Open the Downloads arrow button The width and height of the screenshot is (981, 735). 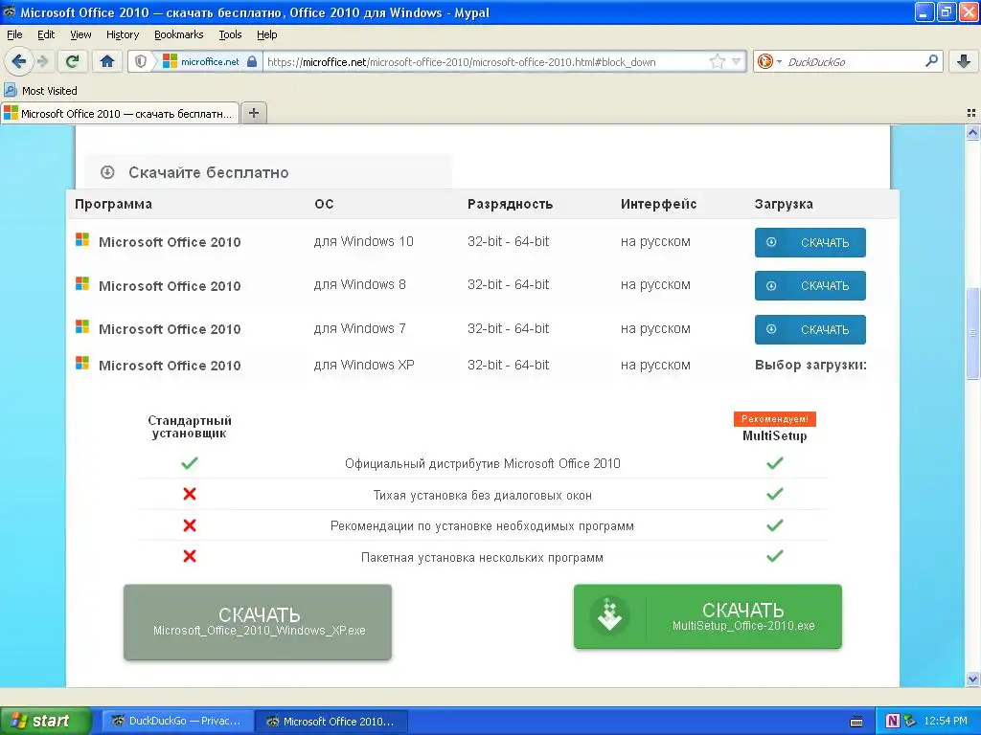(x=964, y=61)
